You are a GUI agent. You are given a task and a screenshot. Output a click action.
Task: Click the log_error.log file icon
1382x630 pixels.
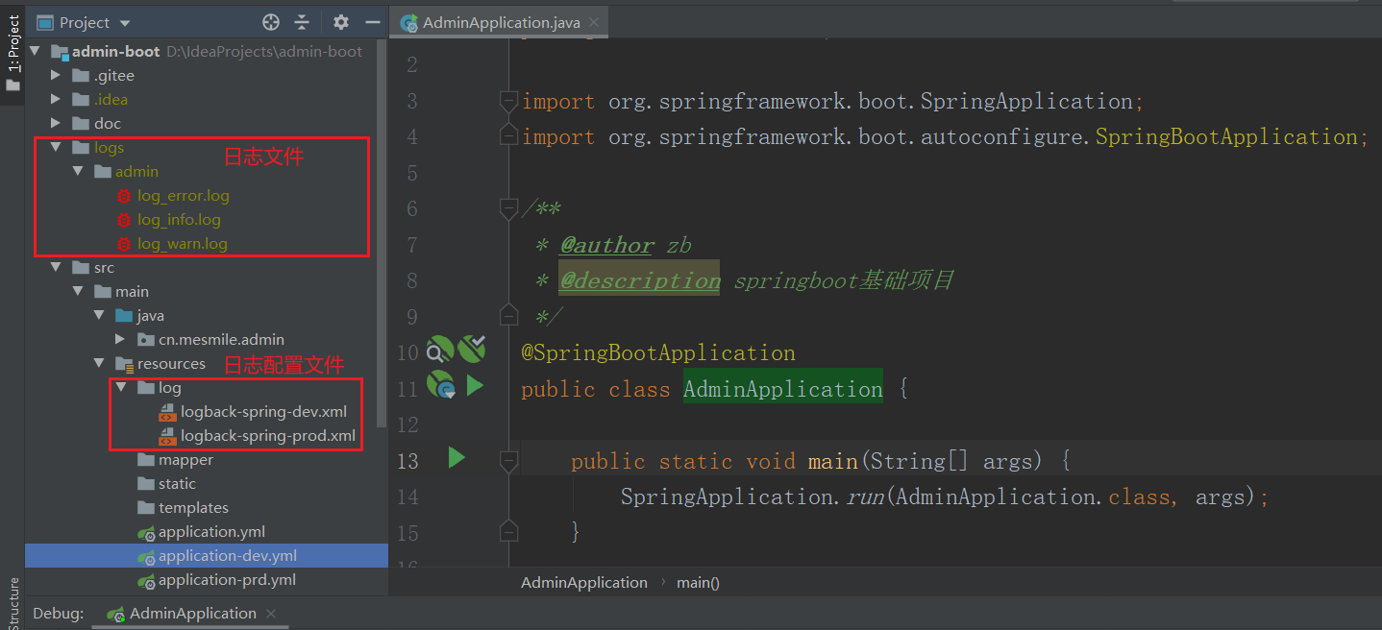click(x=123, y=196)
